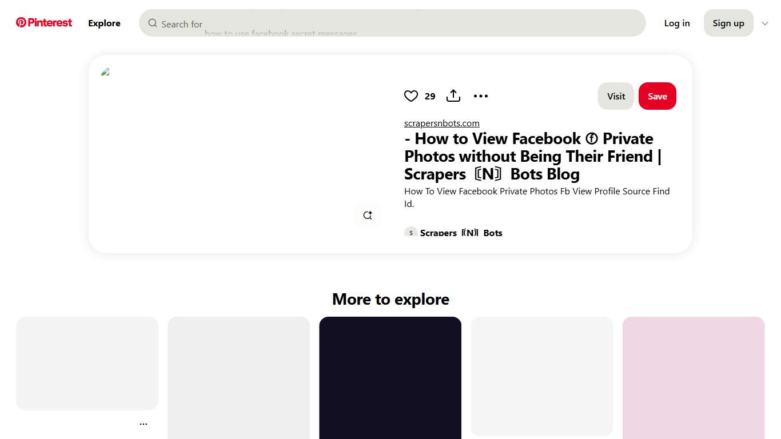Open the chevron dropdown next to Sign up
The height and width of the screenshot is (439, 781).
765,23
